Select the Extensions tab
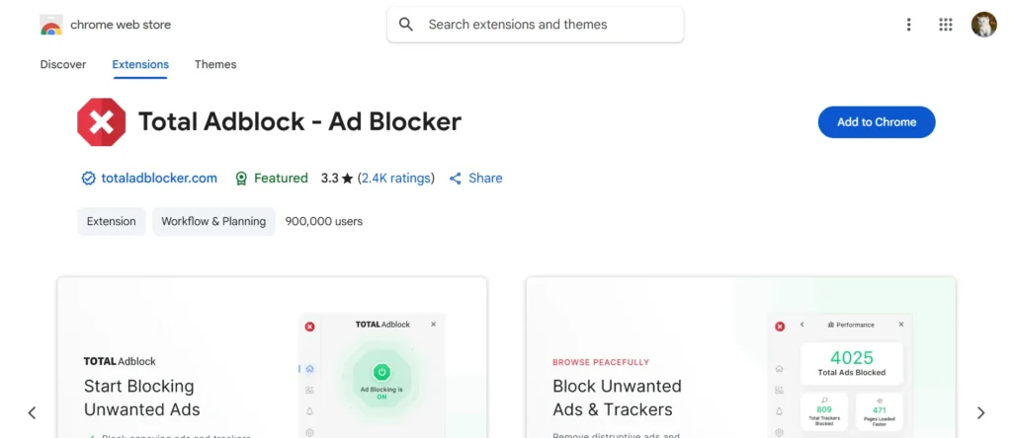The width and height of the screenshot is (1012, 438). [140, 64]
